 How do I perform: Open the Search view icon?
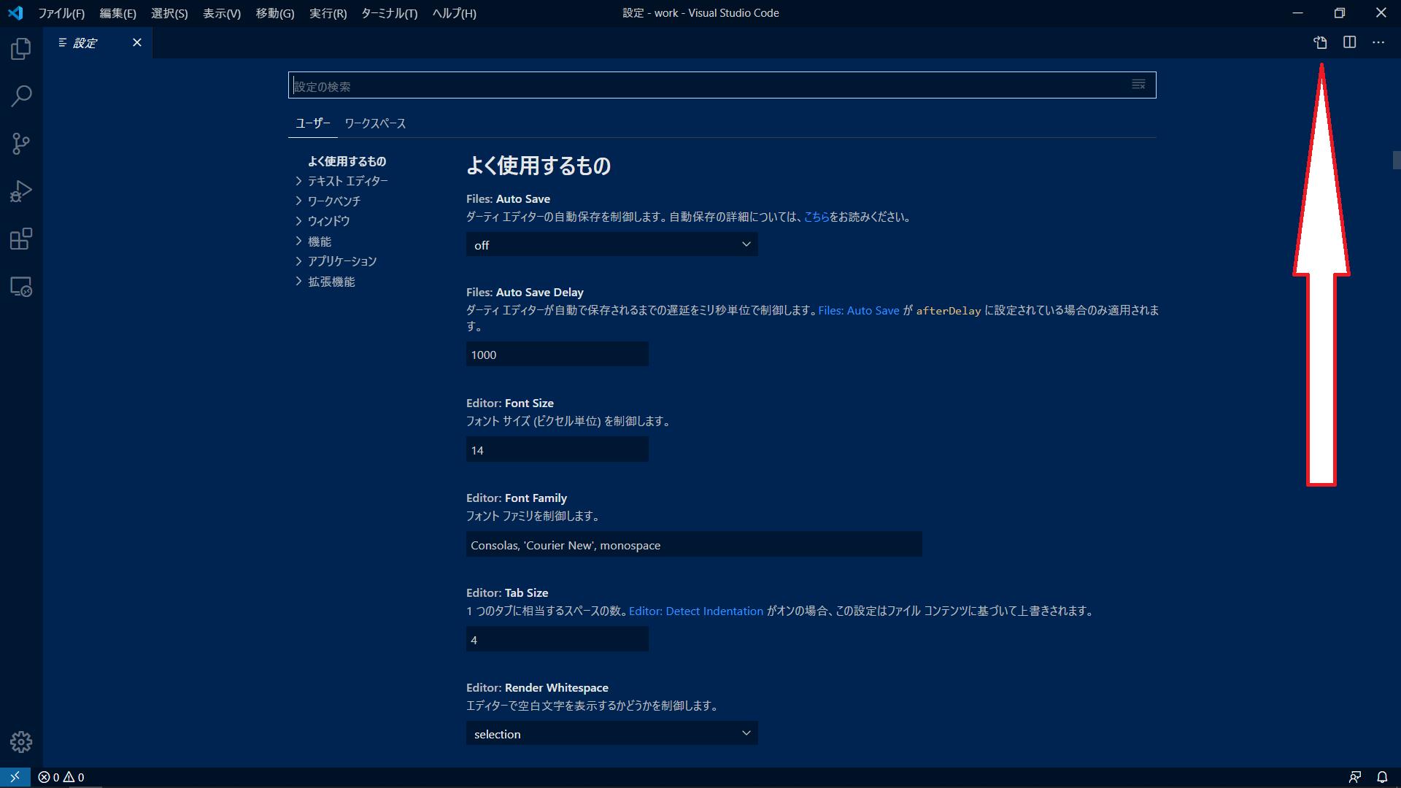coord(21,96)
